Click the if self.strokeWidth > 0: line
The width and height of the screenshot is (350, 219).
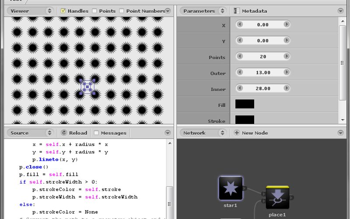[x=58, y=182]
